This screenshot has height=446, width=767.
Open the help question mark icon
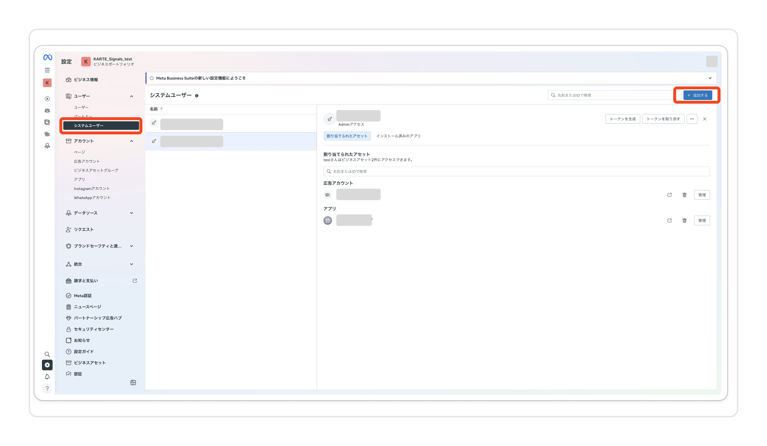(x=47, y=388)
